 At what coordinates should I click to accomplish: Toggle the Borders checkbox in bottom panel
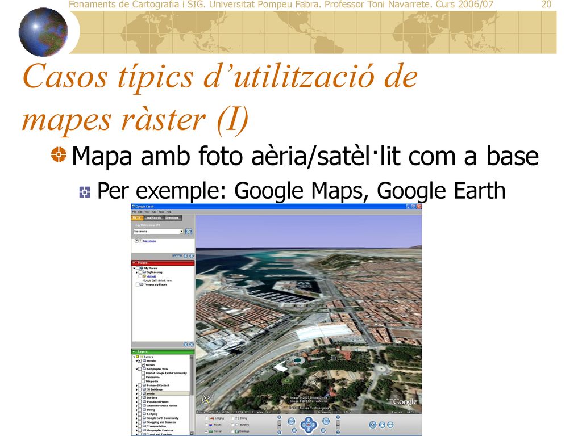pyautogui.click(x=232, y=425)
